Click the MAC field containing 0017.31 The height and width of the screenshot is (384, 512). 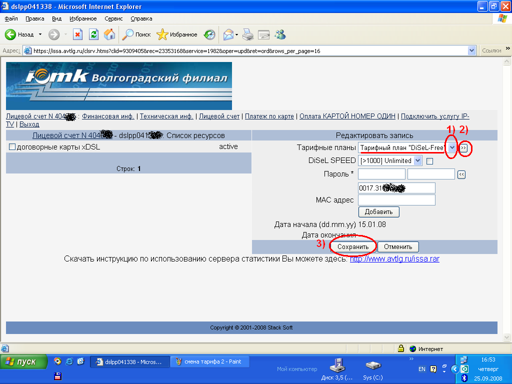coord(396,188)
